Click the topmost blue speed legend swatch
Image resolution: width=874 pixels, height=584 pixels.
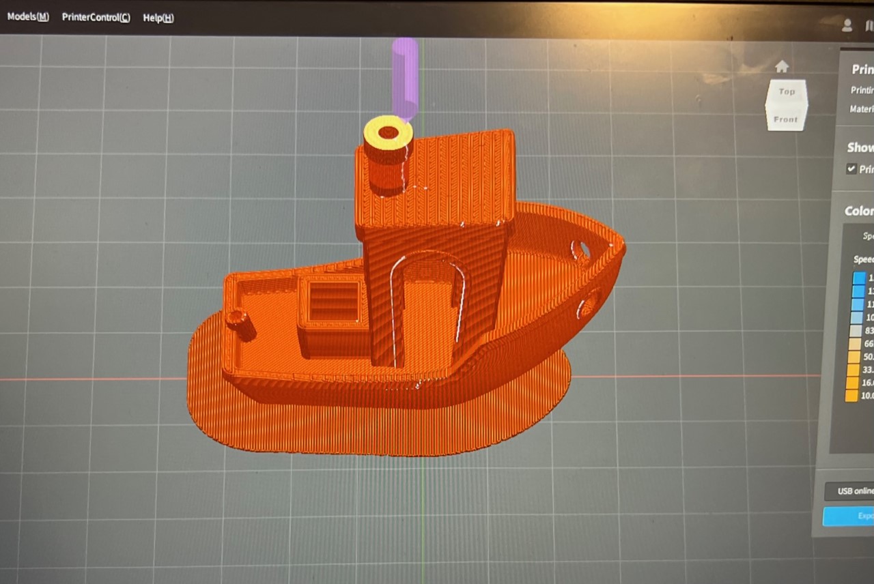tap(859, 278)
